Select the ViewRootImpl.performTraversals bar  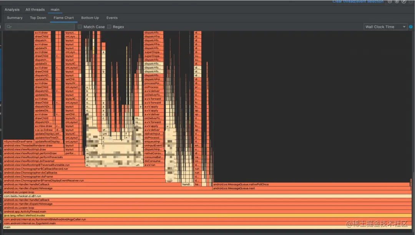(x=44, y=157)
